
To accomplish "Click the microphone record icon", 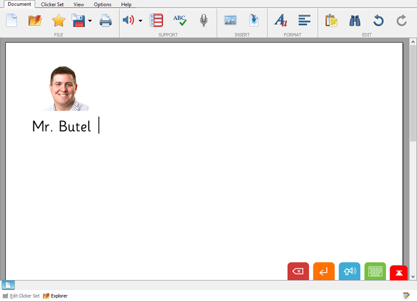I will pos(203,21).
